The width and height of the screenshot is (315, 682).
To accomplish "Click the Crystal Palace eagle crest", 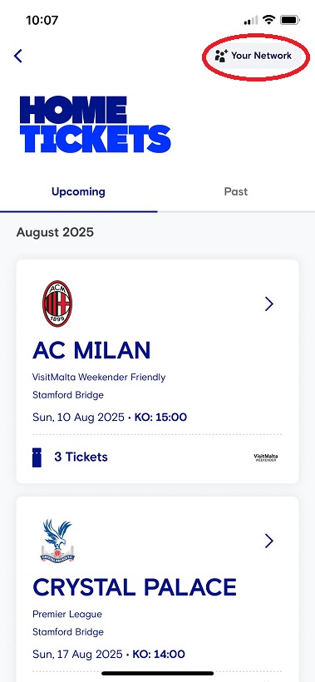I will click(57, 541).
